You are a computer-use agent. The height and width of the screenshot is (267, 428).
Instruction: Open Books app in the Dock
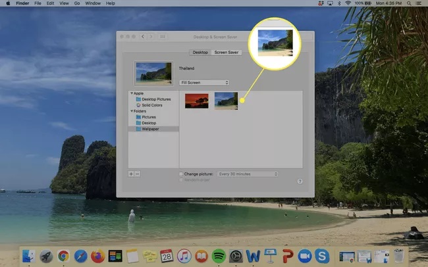pos(201,256)
